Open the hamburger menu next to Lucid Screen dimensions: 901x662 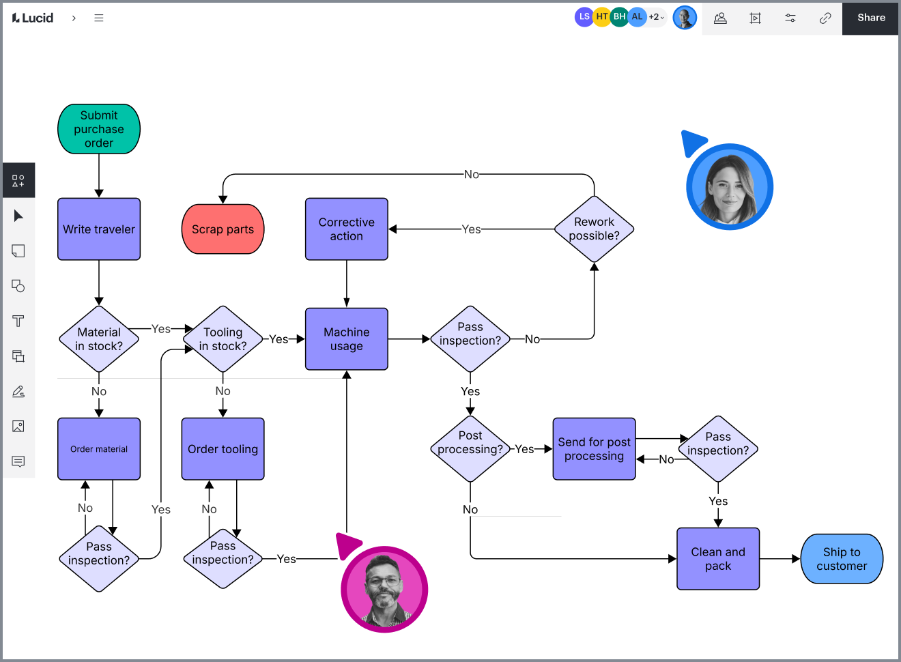pos(99,18)
